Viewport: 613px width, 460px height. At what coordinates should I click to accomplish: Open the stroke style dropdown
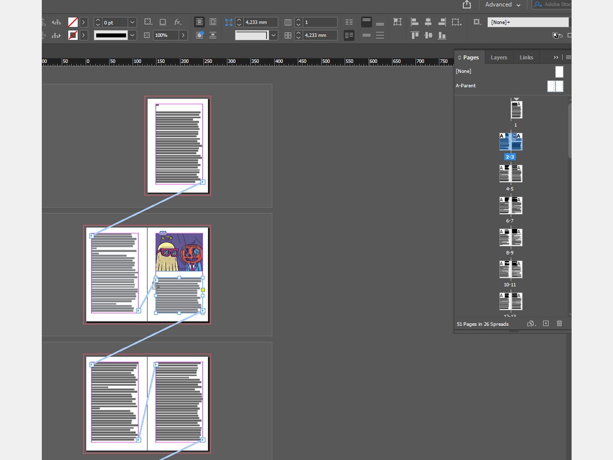point(133,35)
